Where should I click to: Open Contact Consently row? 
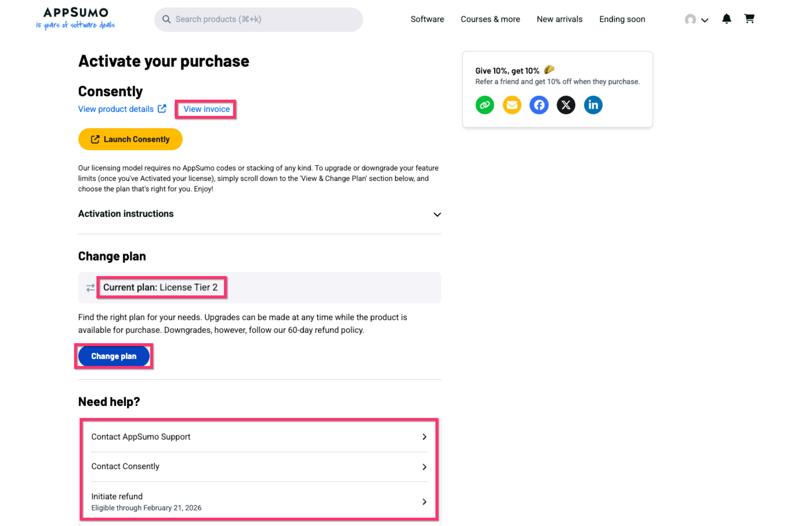[259, 466]
